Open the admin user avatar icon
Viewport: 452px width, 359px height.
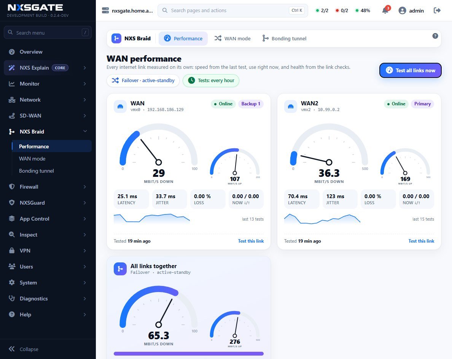pyautogui.click(x=402, y=11)
